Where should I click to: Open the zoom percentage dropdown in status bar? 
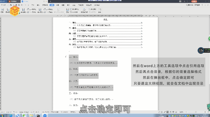pyautogui.click(x=182, y=112)
